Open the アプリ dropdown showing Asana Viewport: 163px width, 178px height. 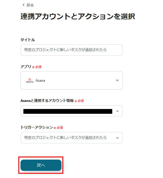pos(71,80)
